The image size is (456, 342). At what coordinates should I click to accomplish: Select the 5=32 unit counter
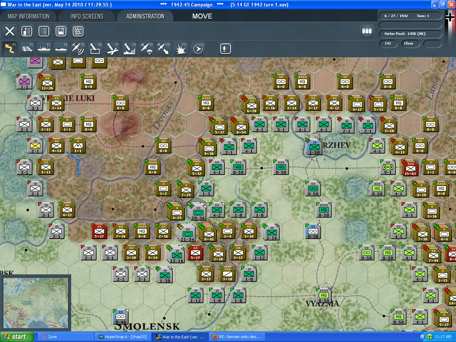pyautogui.click(x=197, y=168)
